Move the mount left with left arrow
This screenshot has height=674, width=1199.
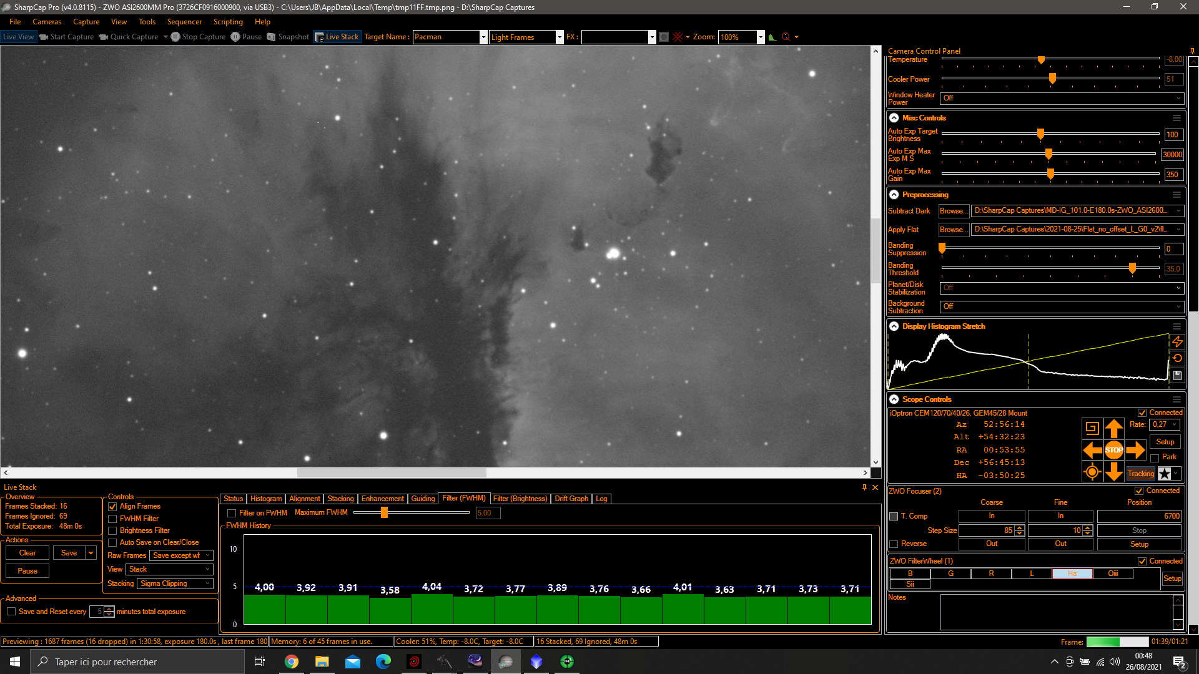(1092, 450)
